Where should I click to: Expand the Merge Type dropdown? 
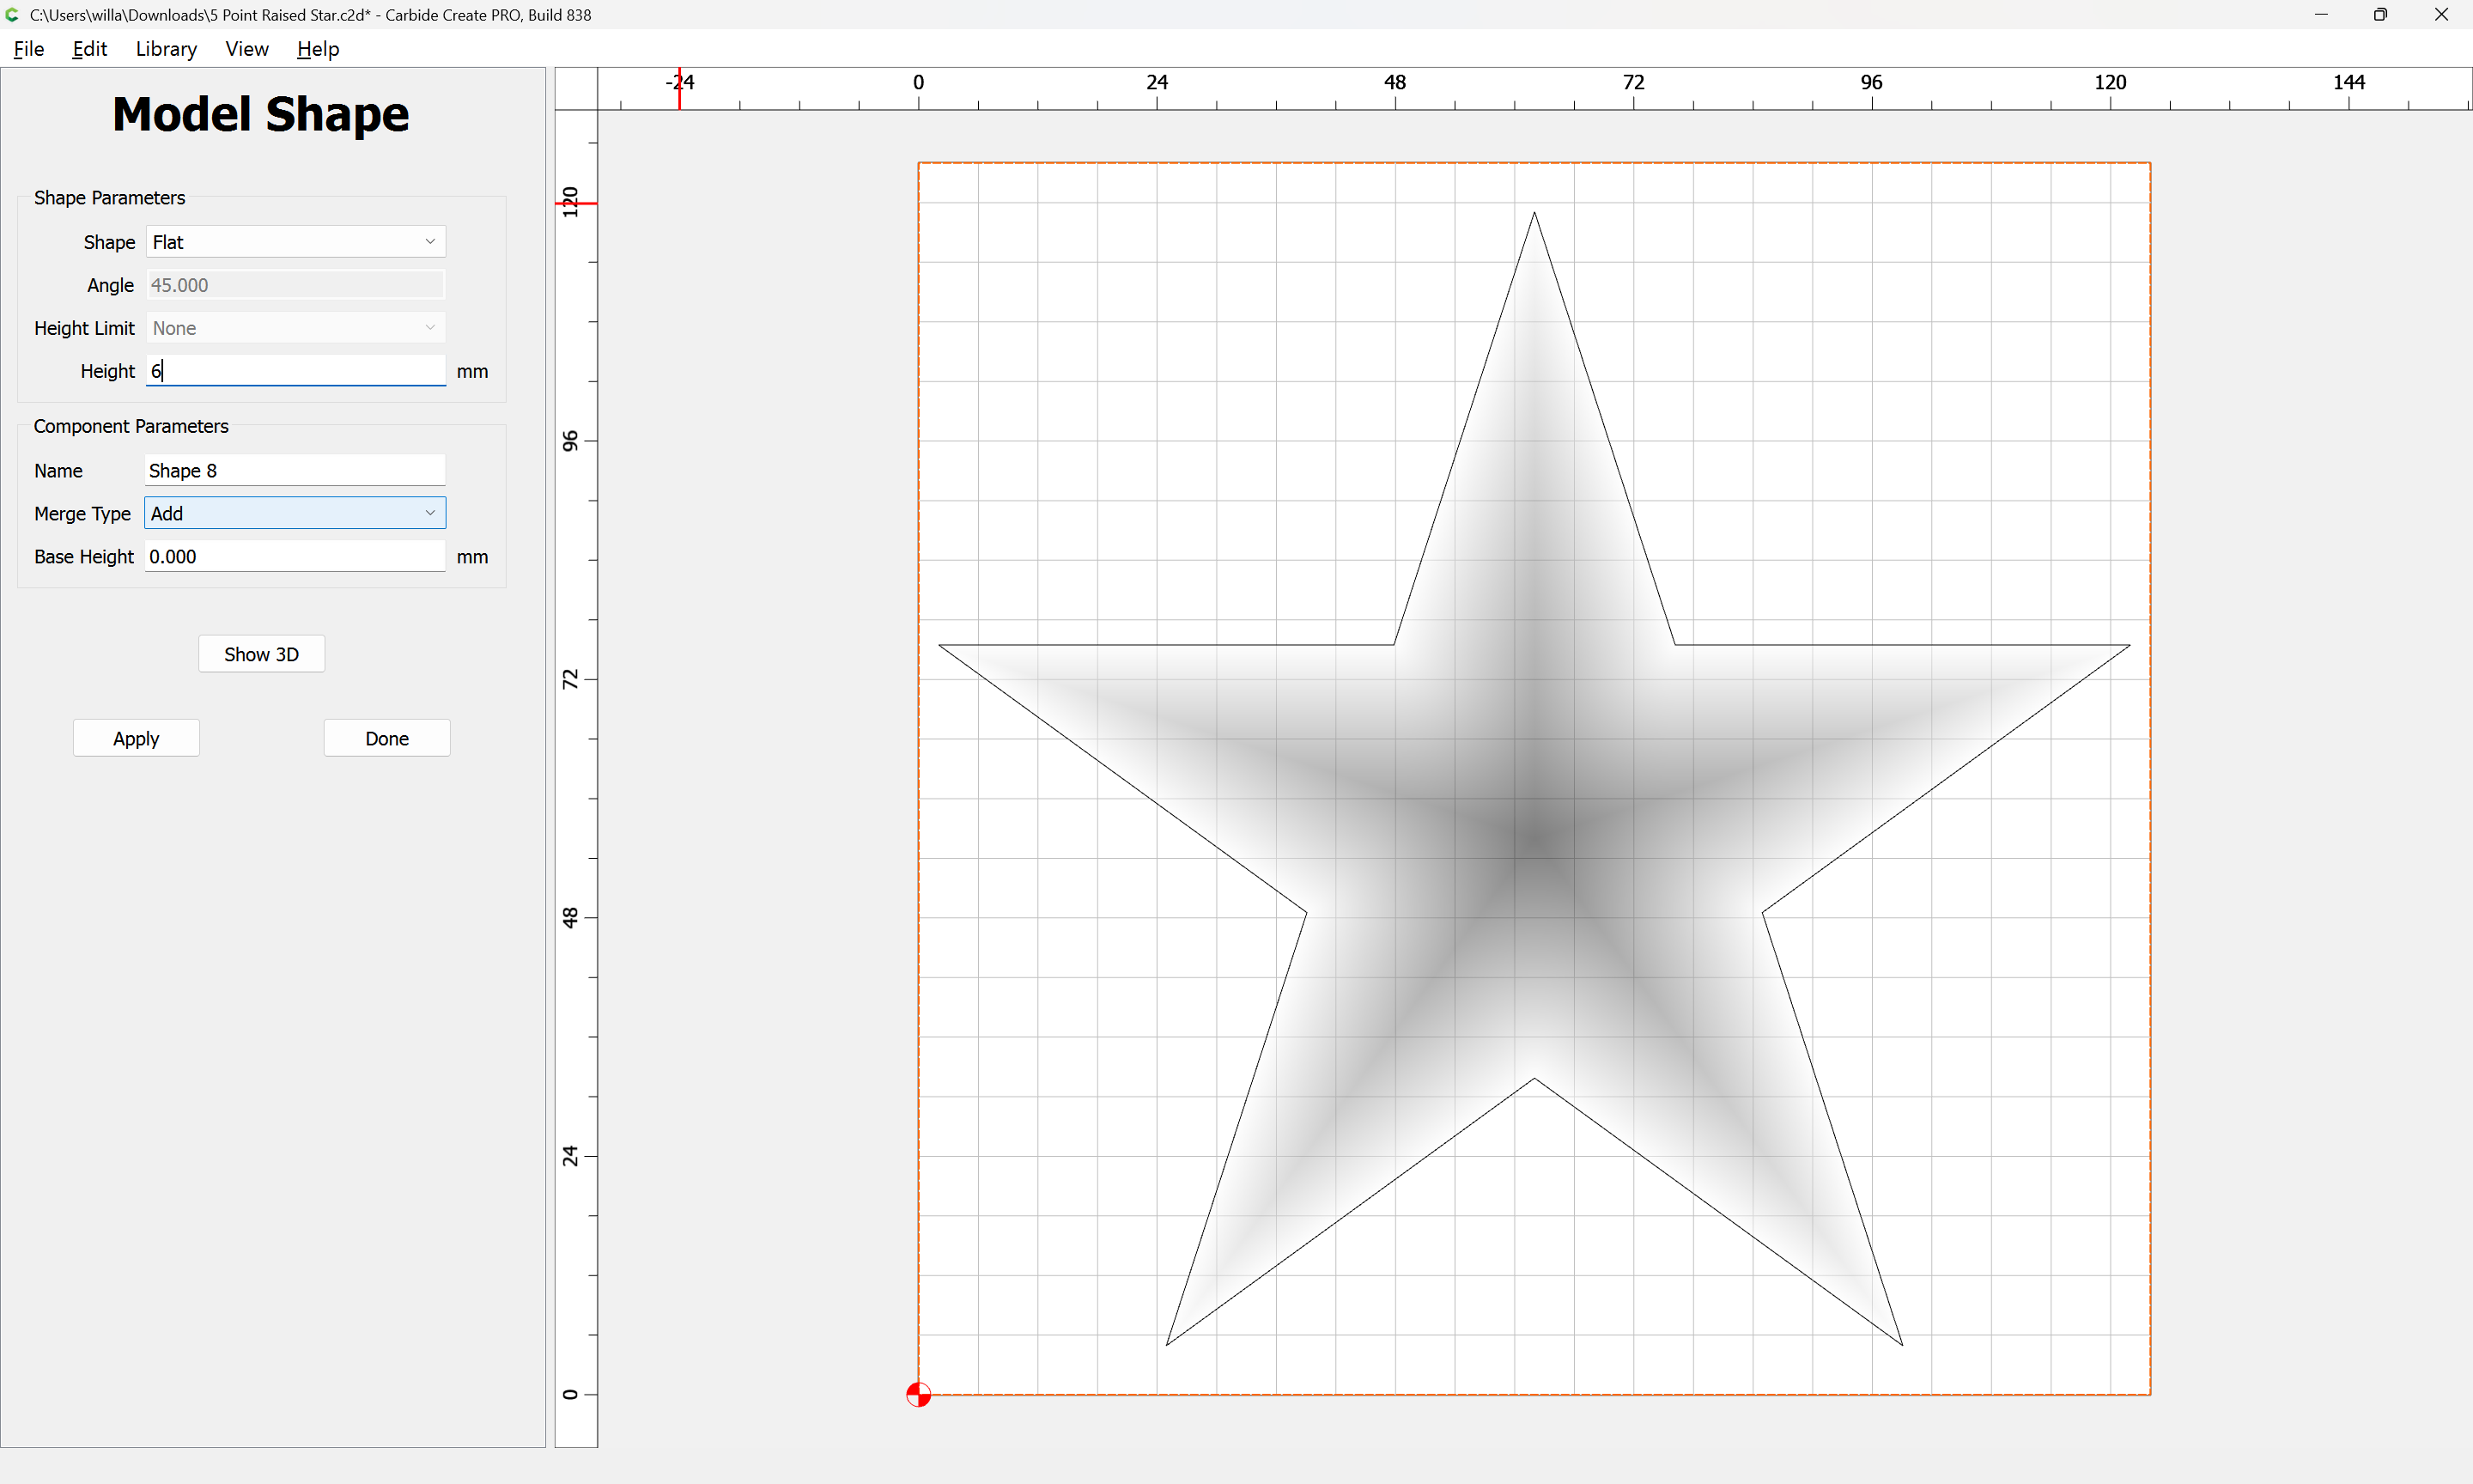(x=295, y=513)
